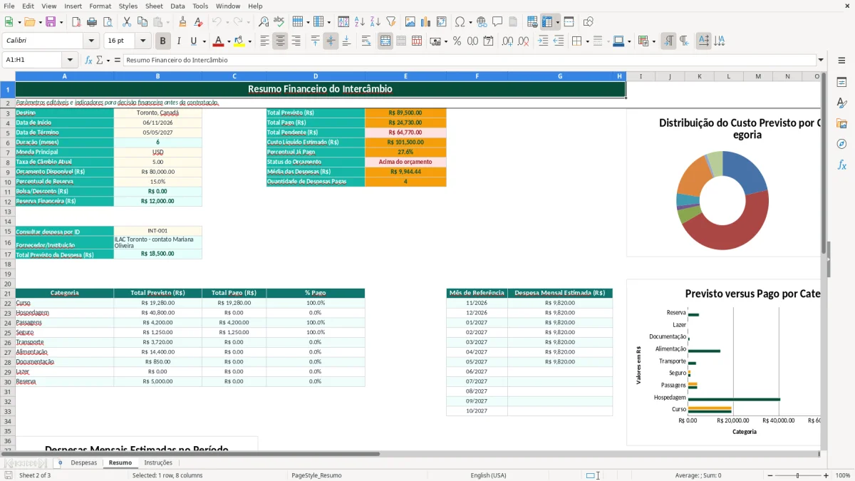Open sidebar Styles panel
The height and width of the screenshot is (481, 855).
(841, 103)
